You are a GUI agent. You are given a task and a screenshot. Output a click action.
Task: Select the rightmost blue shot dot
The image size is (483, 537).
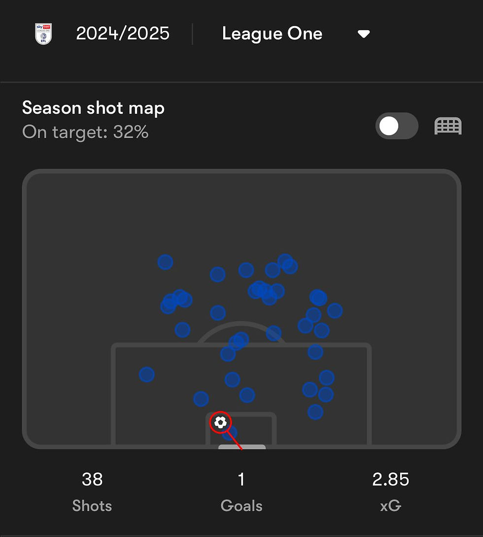[x=335, y=311]
